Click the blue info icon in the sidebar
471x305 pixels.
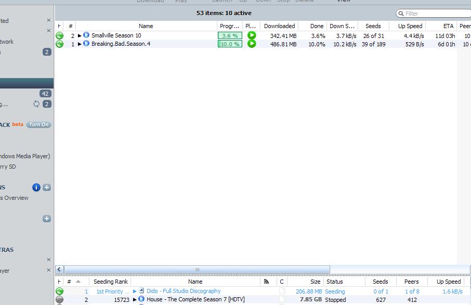pos(36,187)
